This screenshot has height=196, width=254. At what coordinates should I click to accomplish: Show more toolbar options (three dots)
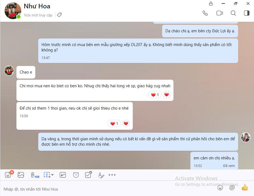click(112, 175)
